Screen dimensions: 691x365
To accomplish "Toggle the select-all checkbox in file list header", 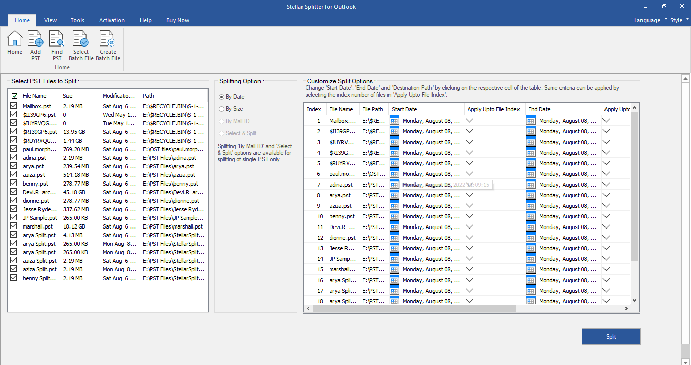I will coord(14,96).
